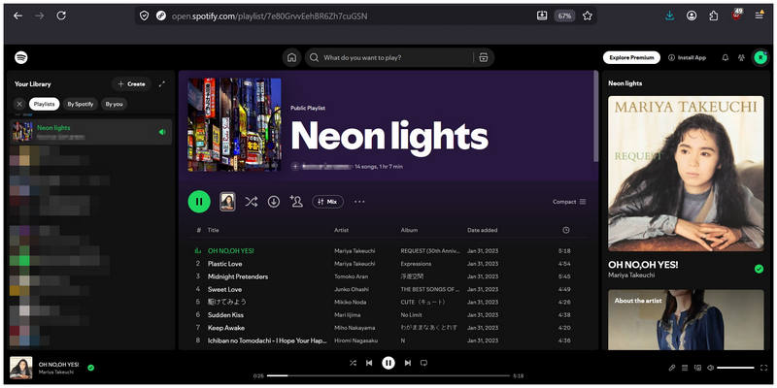Expand Your Library with arrows icon
The image size is (777, 388).
[x=161, y=84]
